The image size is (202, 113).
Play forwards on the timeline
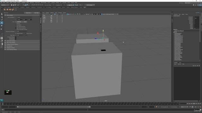click(195, 104)
